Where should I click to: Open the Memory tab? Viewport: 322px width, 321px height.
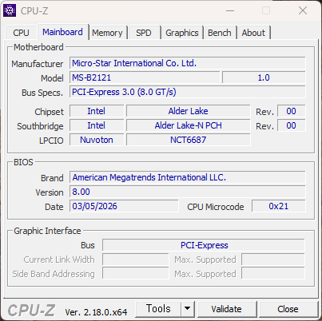107,33
